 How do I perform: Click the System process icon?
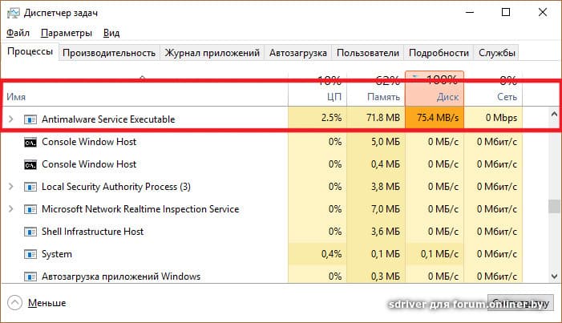pyautogui.click(x=30, y=254)
